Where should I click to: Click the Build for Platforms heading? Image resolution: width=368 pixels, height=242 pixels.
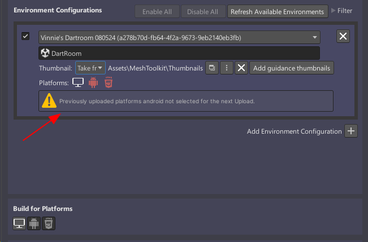click(43, 209)
